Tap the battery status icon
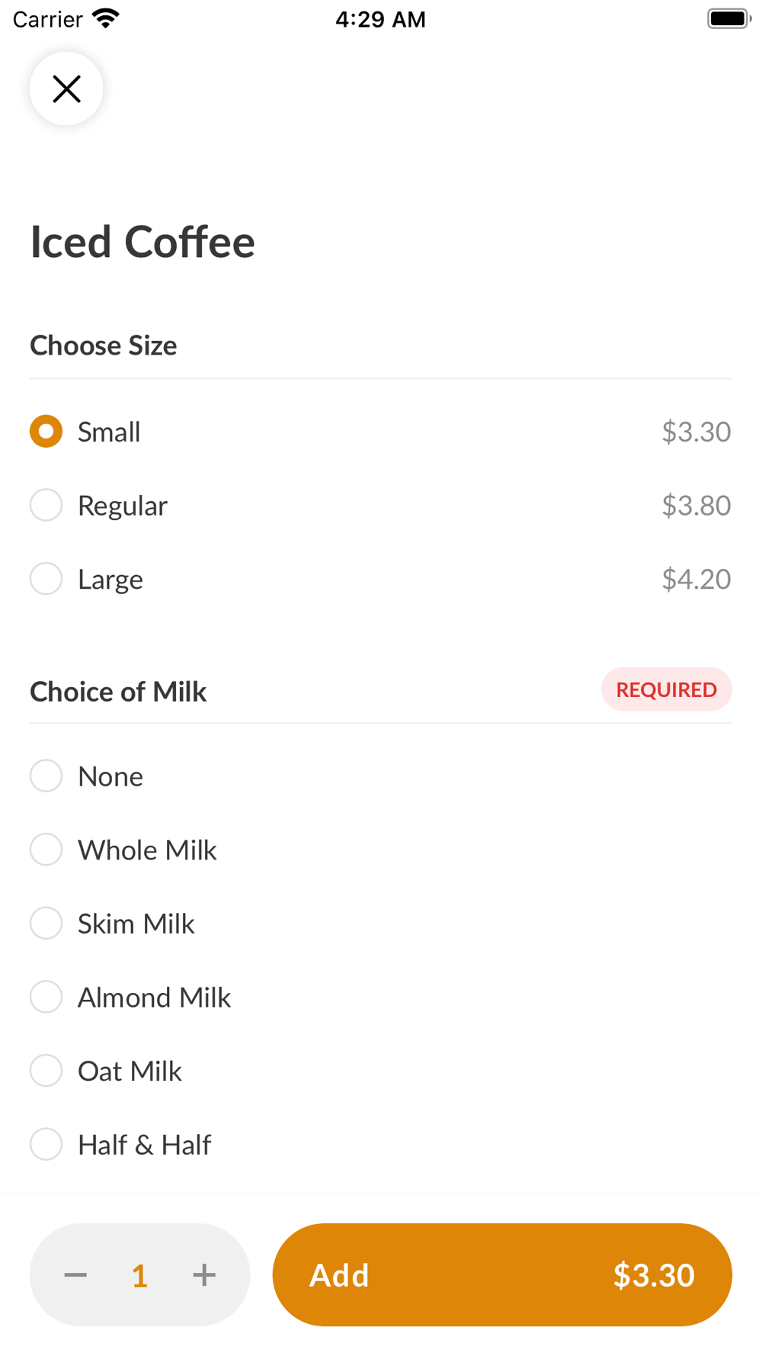The height and width of the screenshot is (1356, 762). tap(728, 18)
